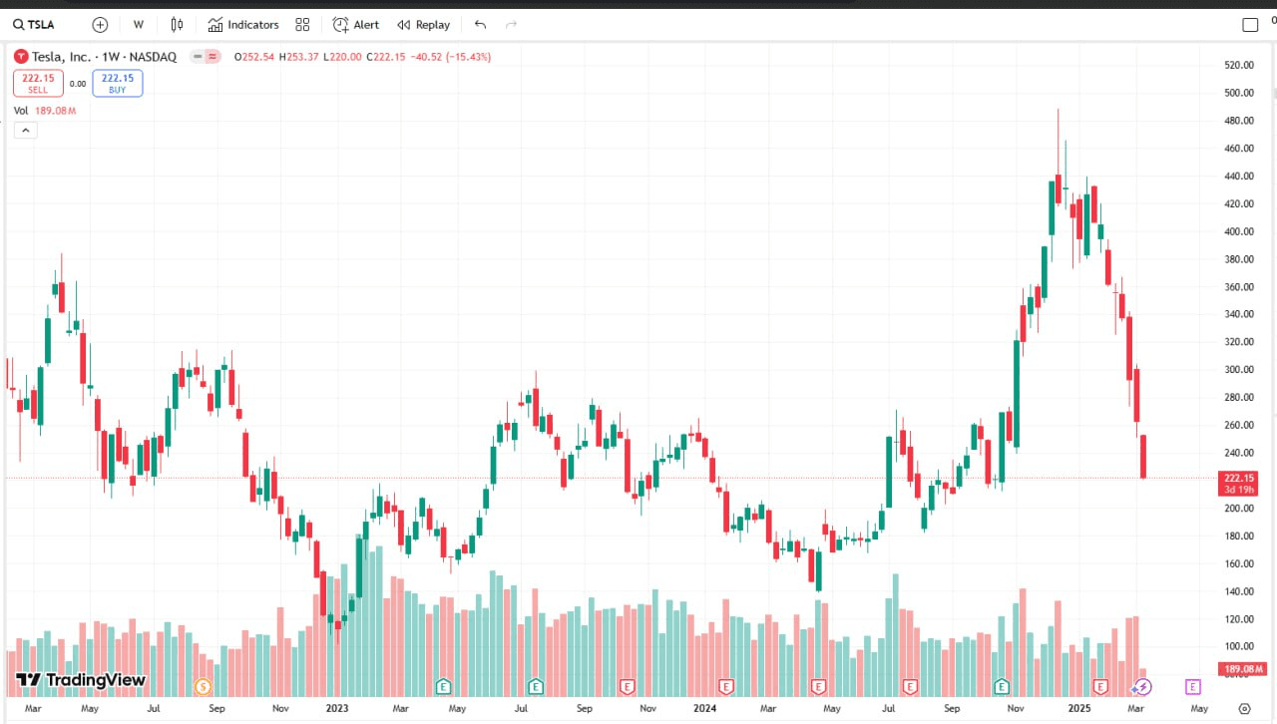Click the 2025 label on the time axis
Image resolution: width=1277 pixels, height=724 pixels.
[x=1079, y=709]
